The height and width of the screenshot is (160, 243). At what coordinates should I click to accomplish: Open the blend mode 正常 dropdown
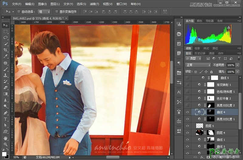tap(198, 65)
